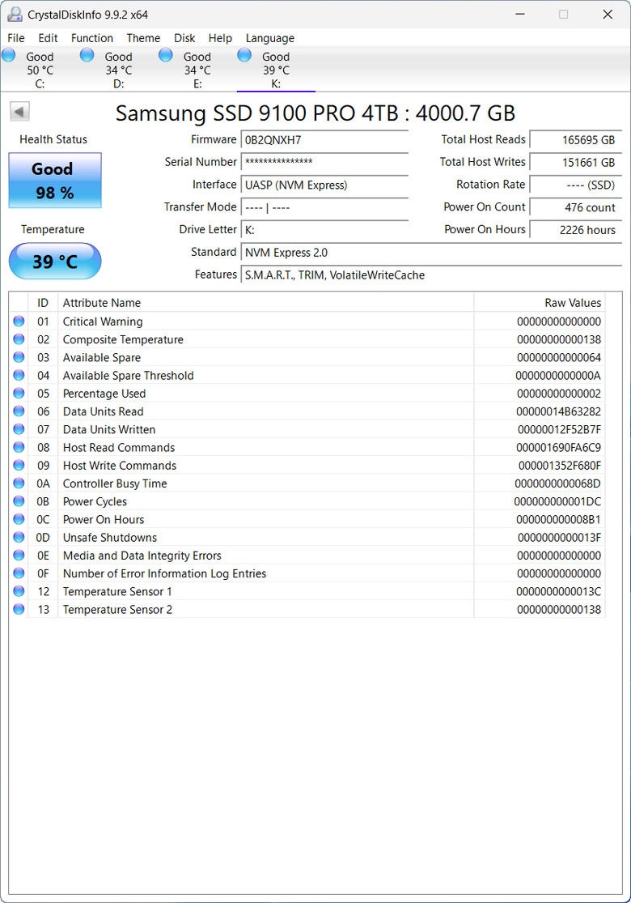Open the Language menu

click(x=269, y=38)
